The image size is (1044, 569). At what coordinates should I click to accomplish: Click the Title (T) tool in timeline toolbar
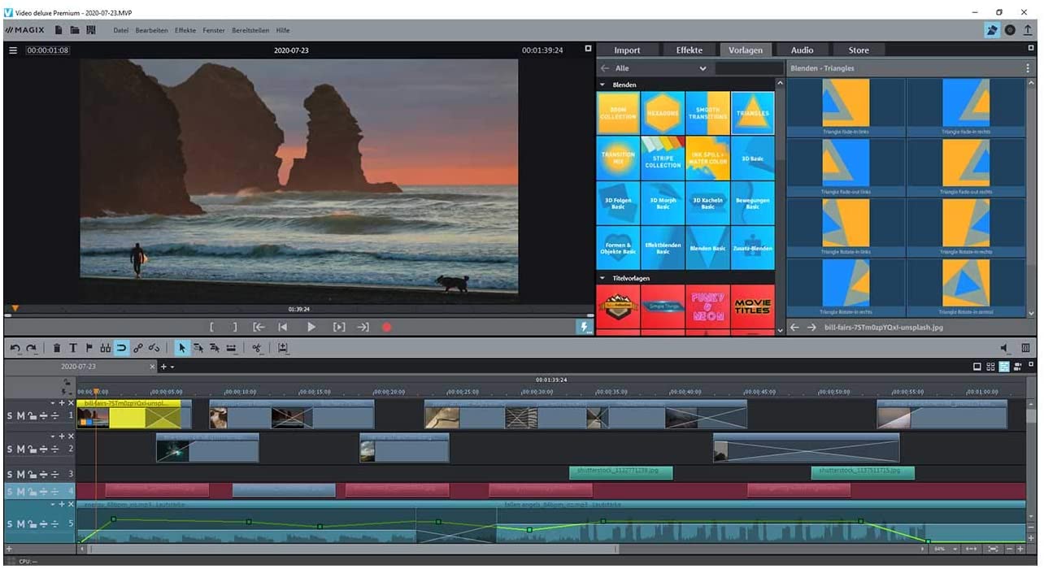pos(72,348)
